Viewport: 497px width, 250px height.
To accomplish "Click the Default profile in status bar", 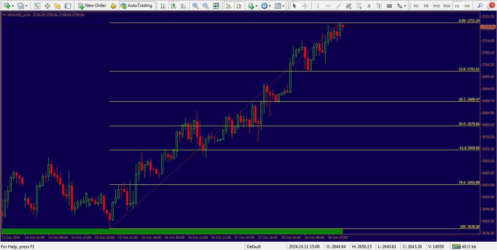I will click(x=254, y=246).
